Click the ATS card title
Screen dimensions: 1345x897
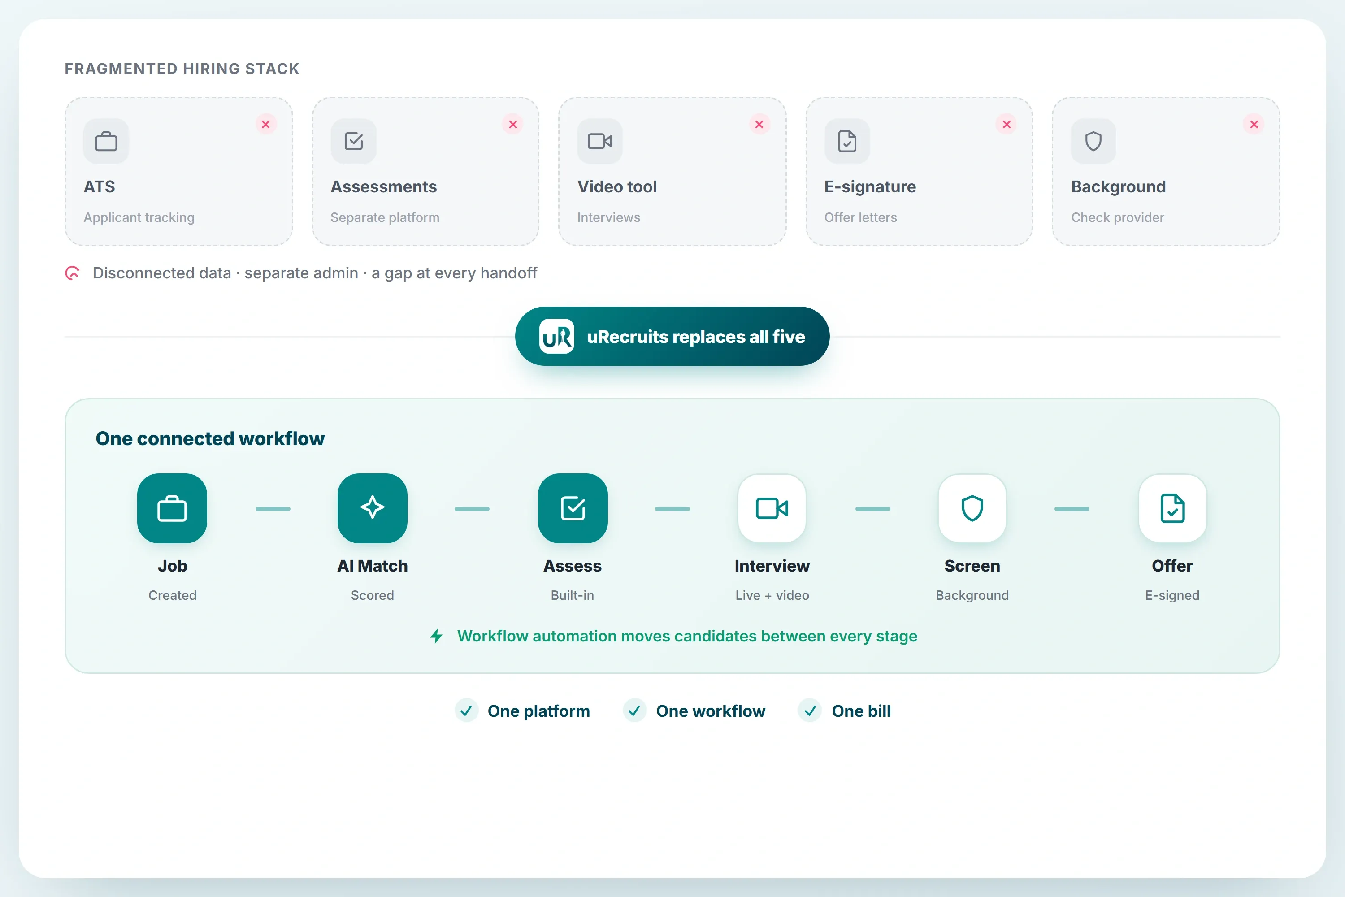(x=100, y=186)
